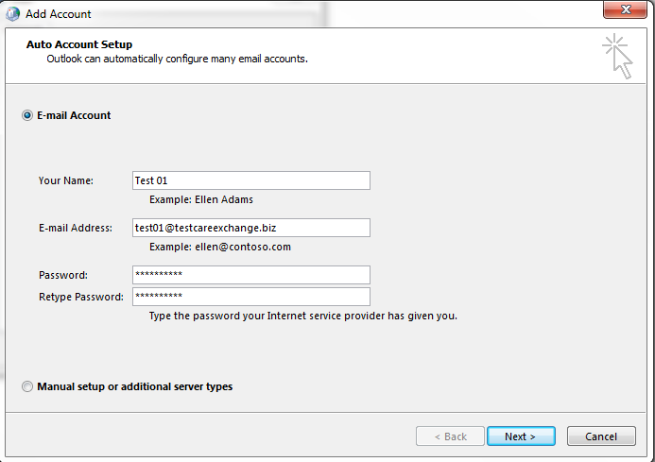Click the disabled Back button

pyautogui.click(x=450, y=436)
